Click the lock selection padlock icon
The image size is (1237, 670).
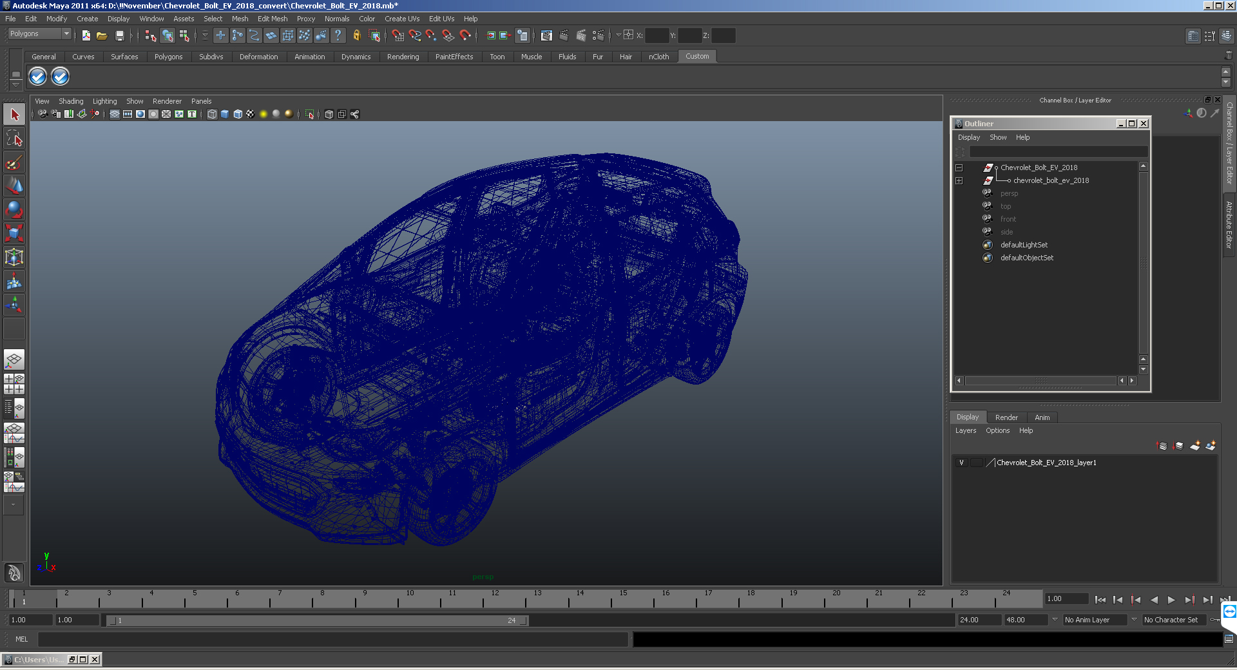[356, 35]
